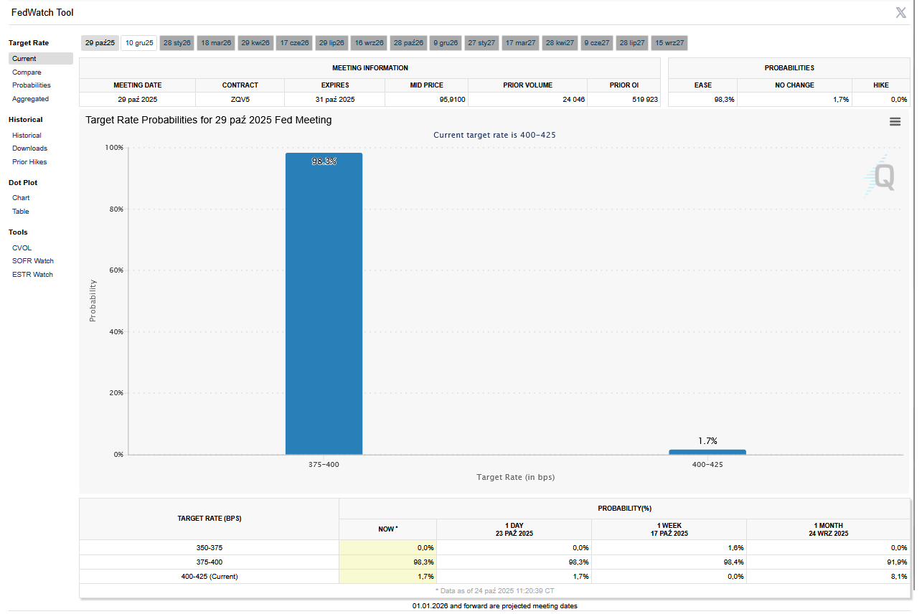The width and height of the screenshot is (922, 614).
Task: Select the 15 wrz27 meeting tab
Action: (669, 43)
